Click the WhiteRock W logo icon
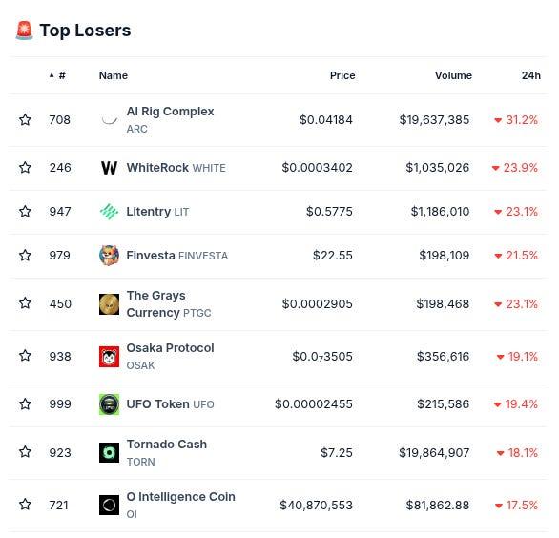 (109, 168)
